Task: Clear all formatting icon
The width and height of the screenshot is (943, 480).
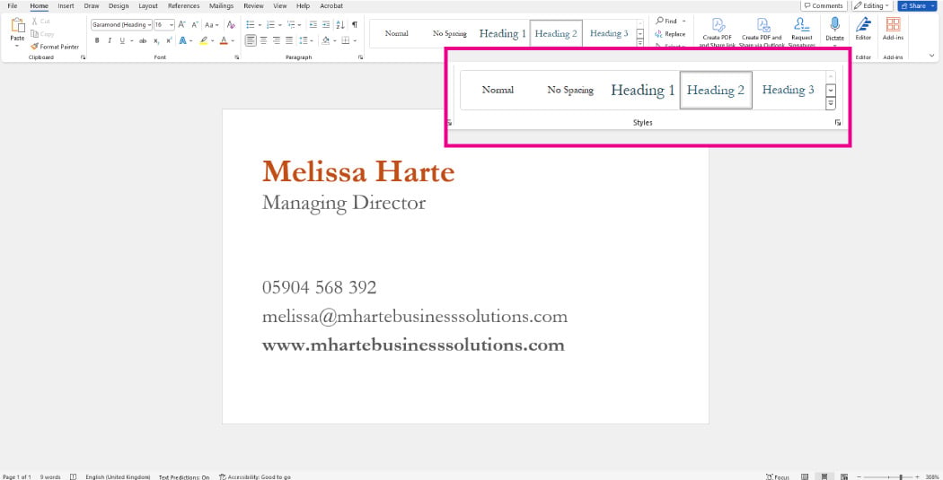Action: click(x=230, y=24)
